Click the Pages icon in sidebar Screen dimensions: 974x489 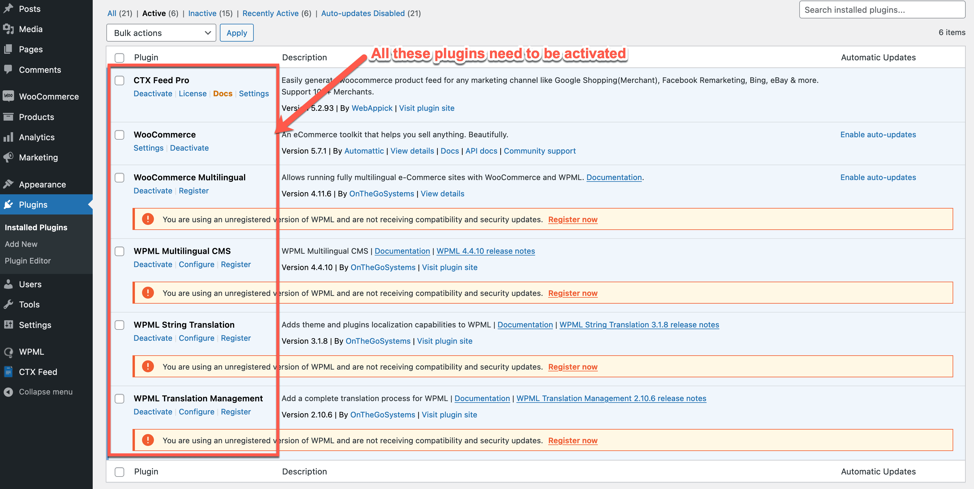8,49
